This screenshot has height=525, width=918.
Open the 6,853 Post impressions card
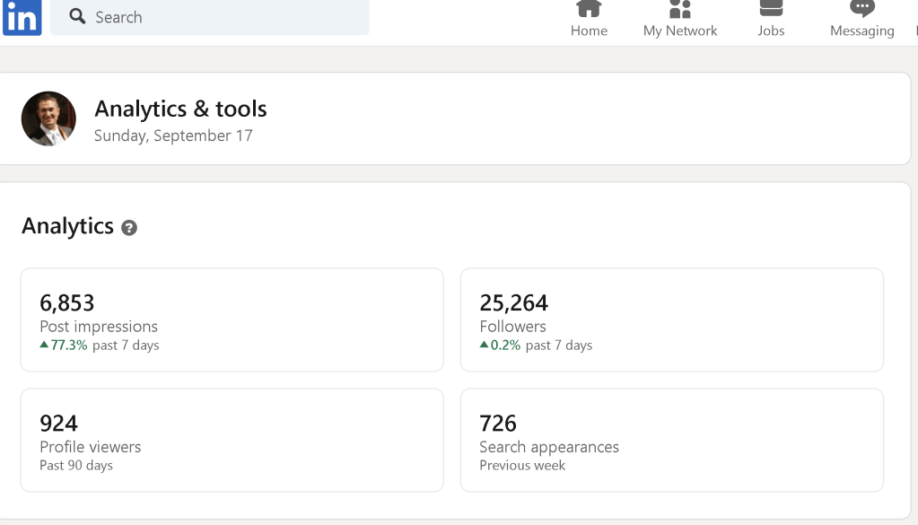pos(232,319)
